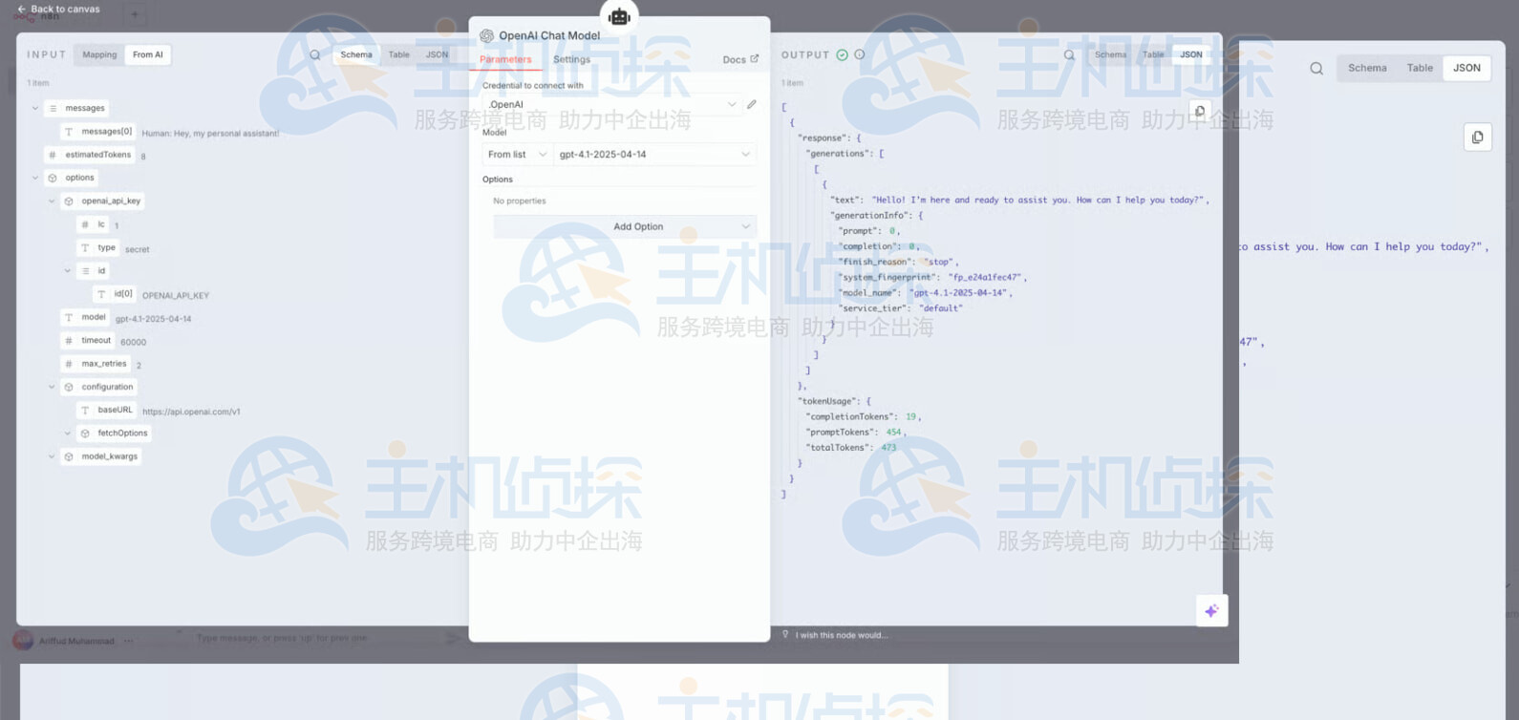
Task: Click the id array list icon
Action: 85,271
